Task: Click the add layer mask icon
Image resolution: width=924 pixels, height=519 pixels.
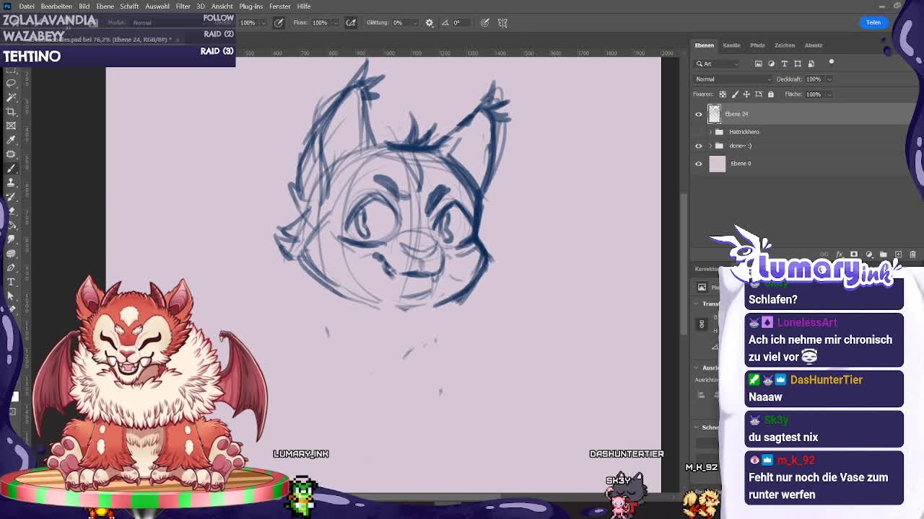Action: pos(854,254)
